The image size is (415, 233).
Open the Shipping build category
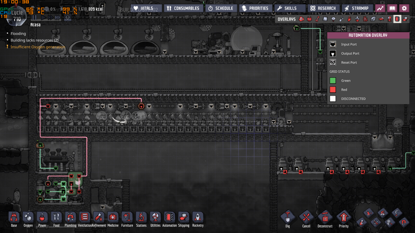[x=184, y=219]
